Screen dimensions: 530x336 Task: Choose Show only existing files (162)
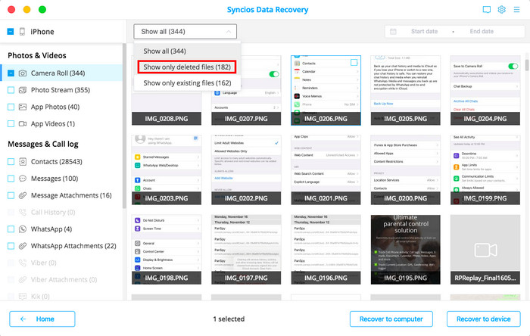[x=187, y=82]
